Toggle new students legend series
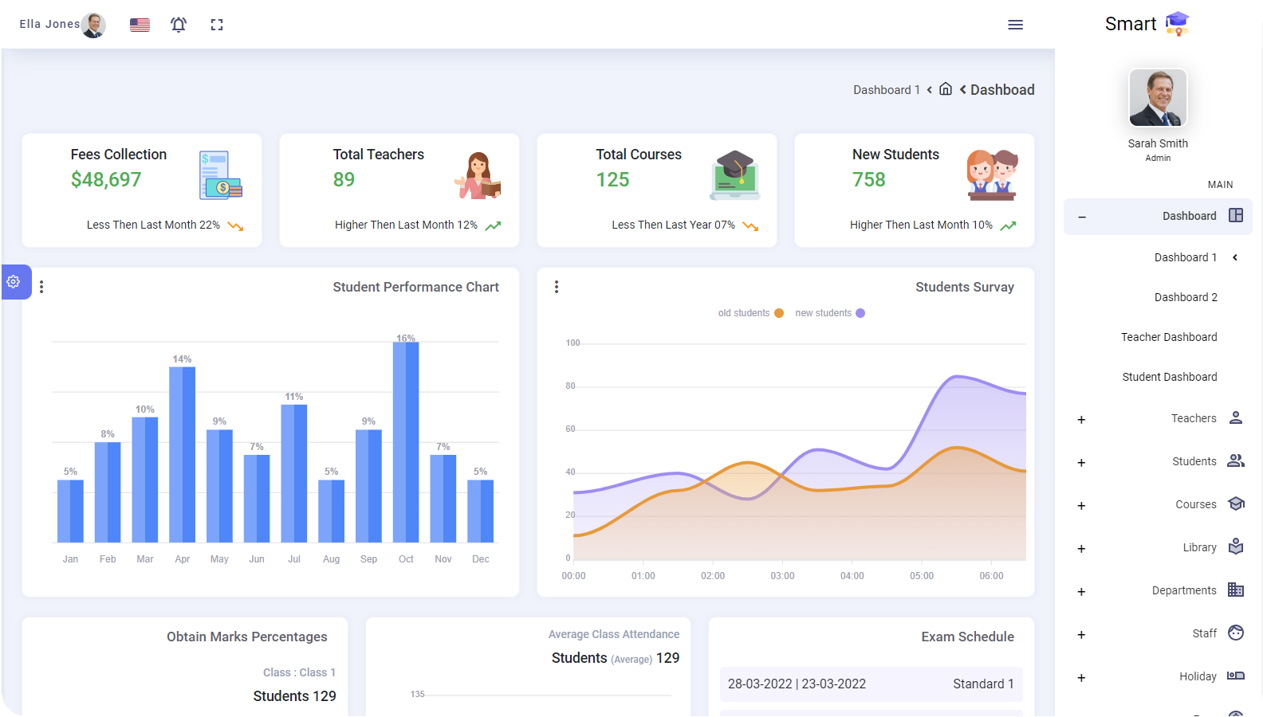Image resolution: width=1263 pixels, height=717 pixels. pyautogui.click(x=829, y=313)
